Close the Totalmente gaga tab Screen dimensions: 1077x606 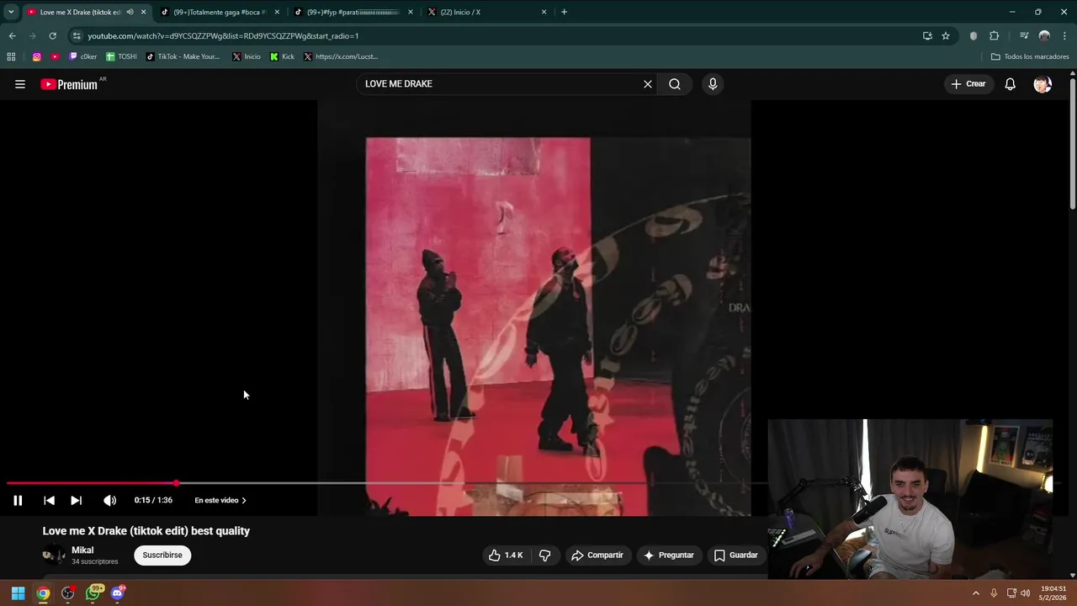point(277,12)
